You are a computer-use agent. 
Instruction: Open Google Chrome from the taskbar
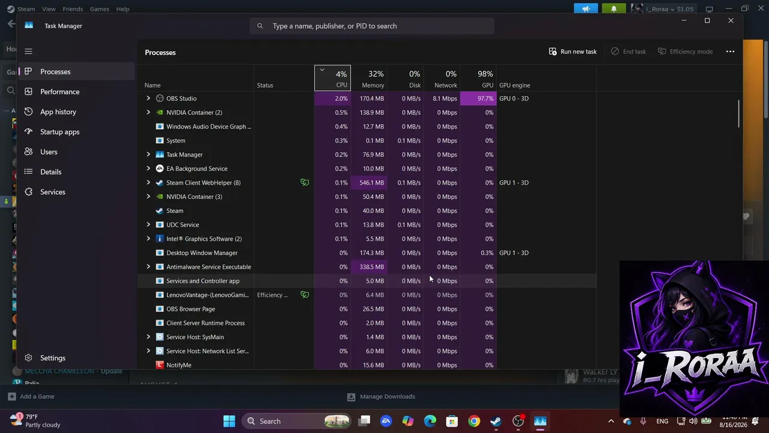pos(474,421)
